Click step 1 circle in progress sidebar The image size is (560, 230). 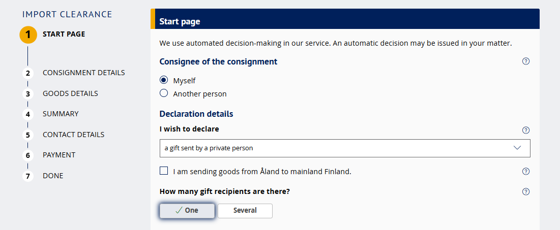coord(28,35)
